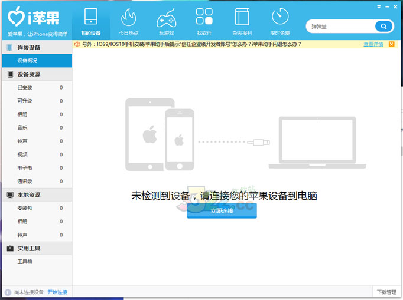The width and height of the screenshot is (403, 300).
Task: Open 找软件 apps grid icon
Action: [x=204, y=16]
